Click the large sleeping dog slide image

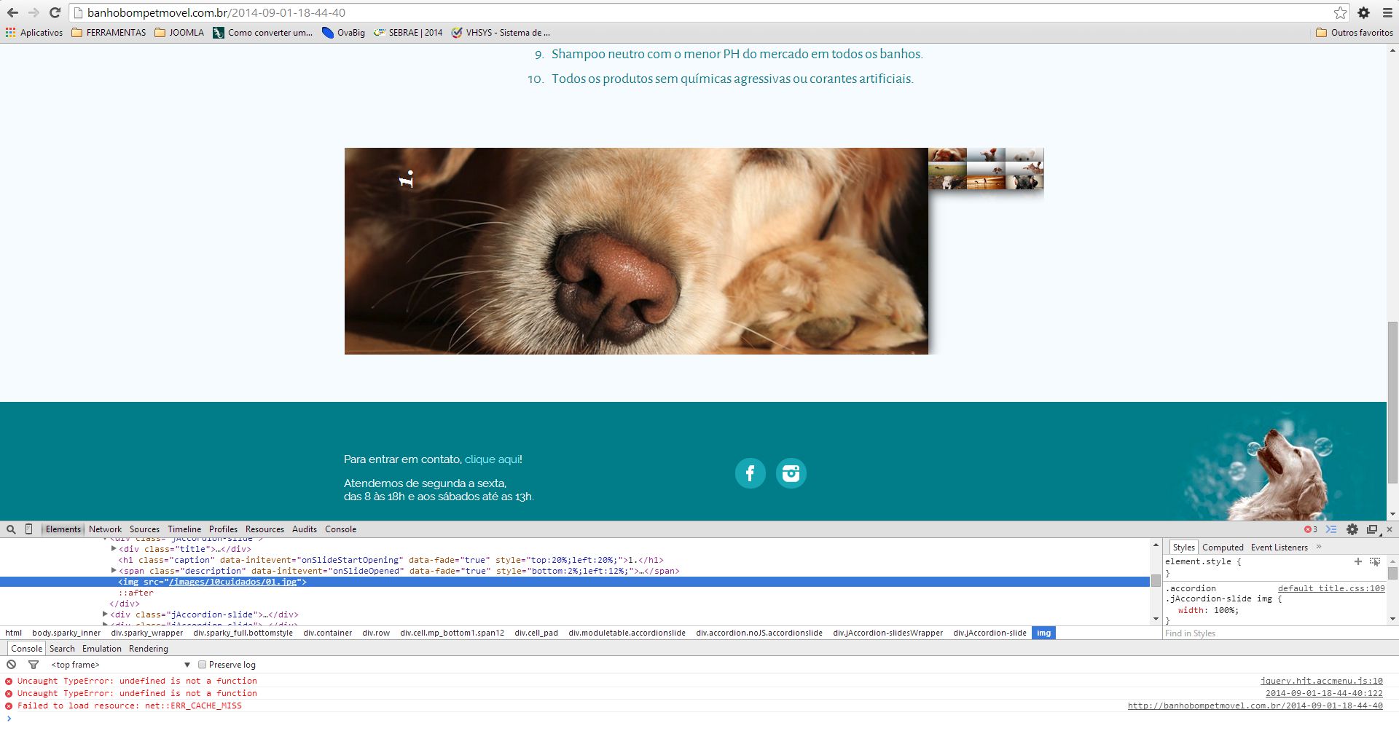coord(636,251)
